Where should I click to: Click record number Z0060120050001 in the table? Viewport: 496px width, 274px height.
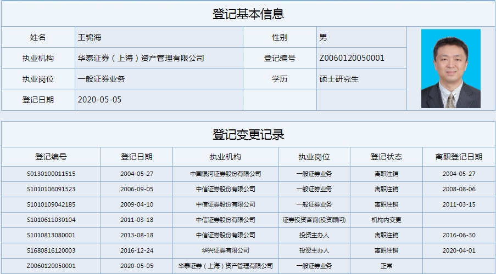coord(51,266)
